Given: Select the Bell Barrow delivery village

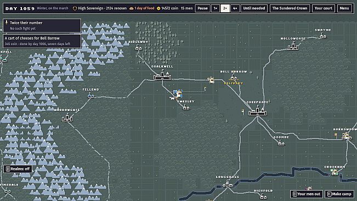Looking at the screenshot, I should [x=234, y=77].
